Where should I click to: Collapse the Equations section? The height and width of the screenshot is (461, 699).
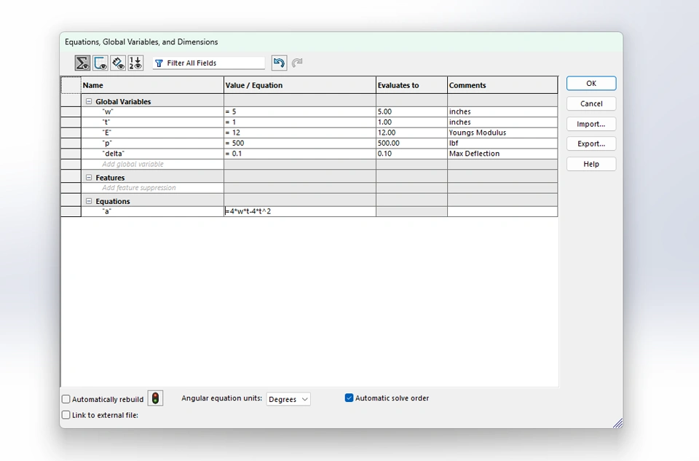coord(89,202)
